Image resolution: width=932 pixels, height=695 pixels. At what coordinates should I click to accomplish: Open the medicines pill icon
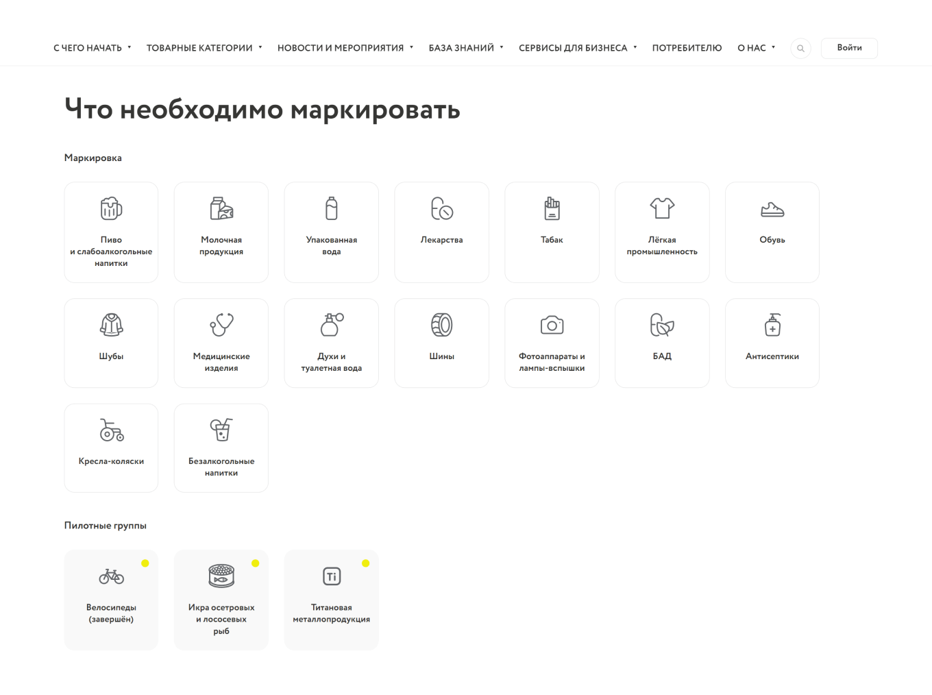[x=442, y=208]
